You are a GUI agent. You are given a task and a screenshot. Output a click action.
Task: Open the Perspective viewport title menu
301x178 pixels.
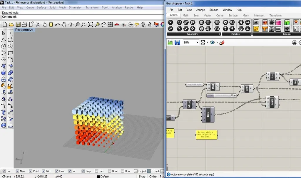(x=24, y=30)
